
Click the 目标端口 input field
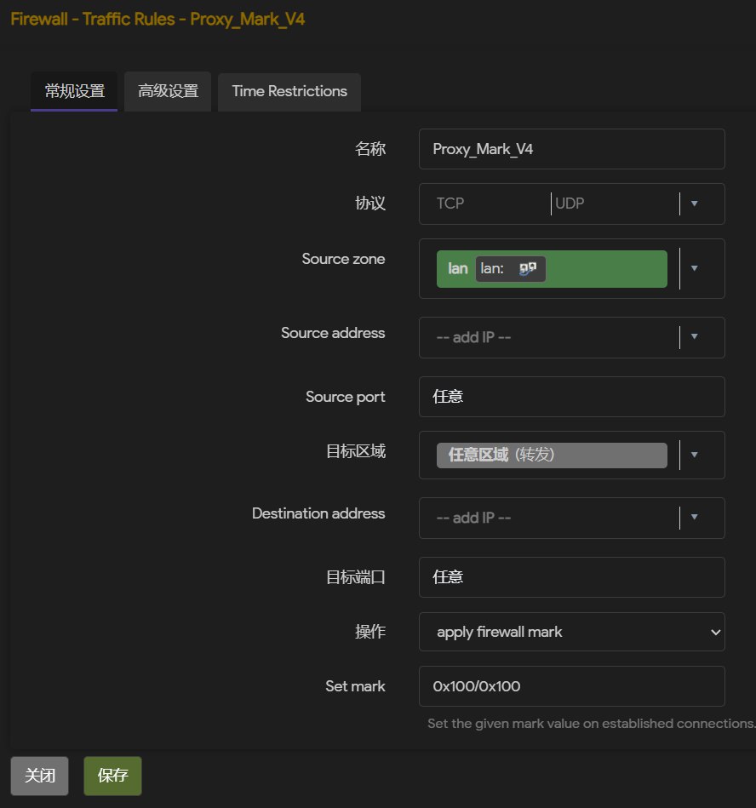(x=571, y=577)
